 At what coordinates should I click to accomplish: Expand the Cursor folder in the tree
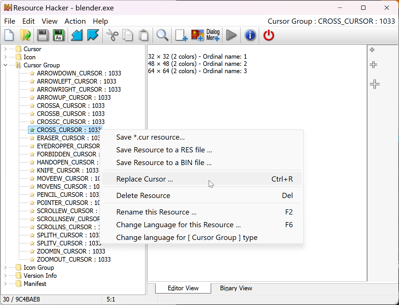5,49
